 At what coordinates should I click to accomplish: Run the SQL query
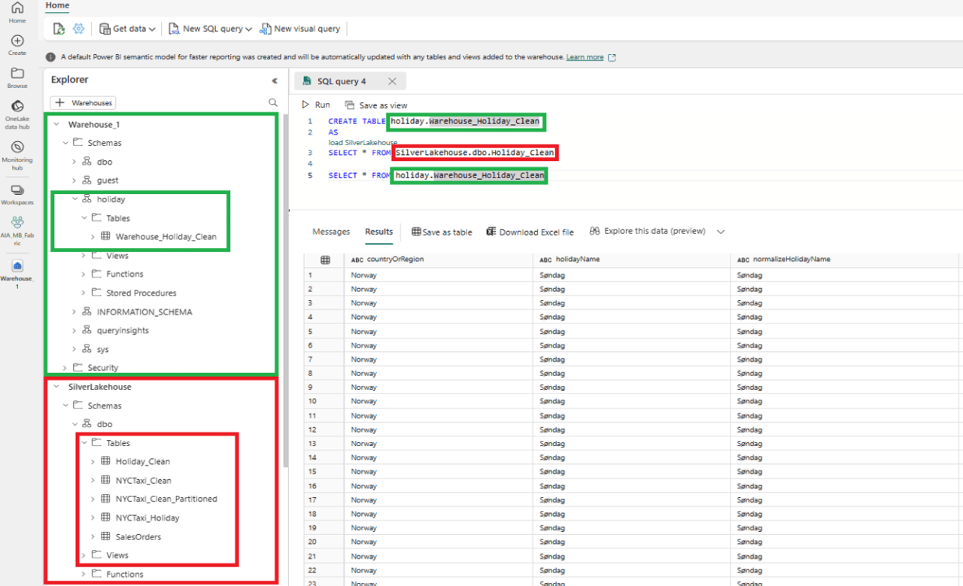pyautogui.click(x=315, y=105)
